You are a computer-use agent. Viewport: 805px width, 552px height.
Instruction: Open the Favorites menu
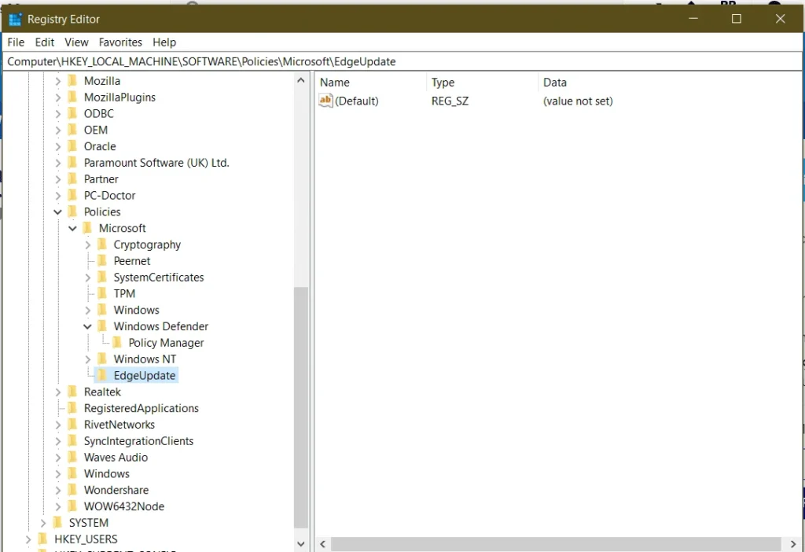click(x=120, y=42)
